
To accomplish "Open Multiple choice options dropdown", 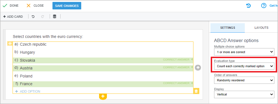I will coord(244,52).
